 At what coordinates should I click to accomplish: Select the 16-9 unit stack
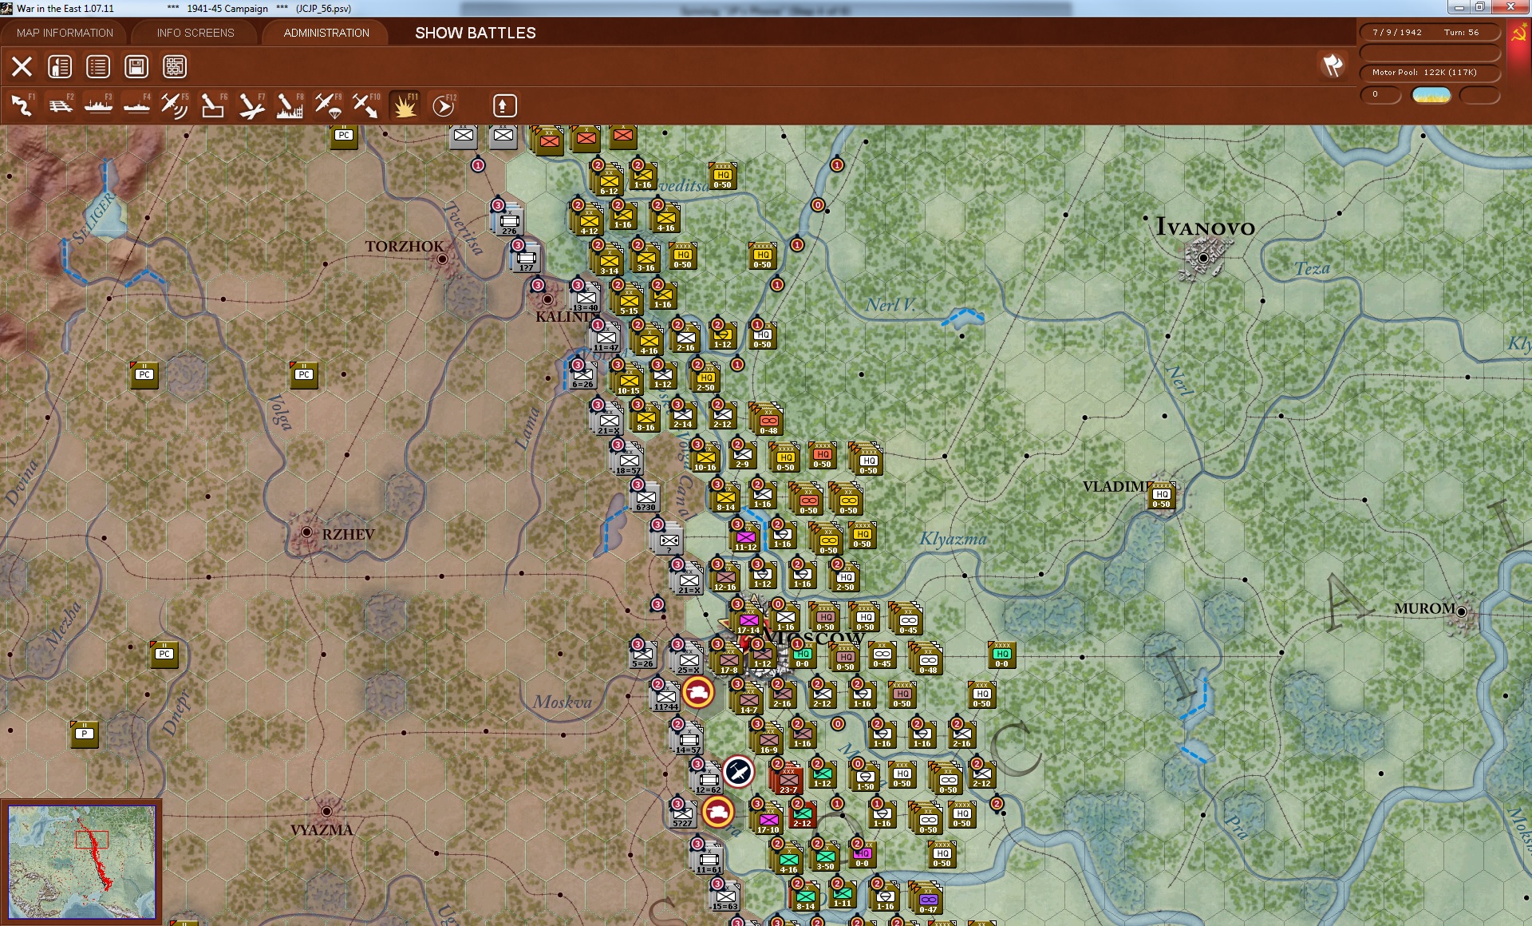click(768, 738)
